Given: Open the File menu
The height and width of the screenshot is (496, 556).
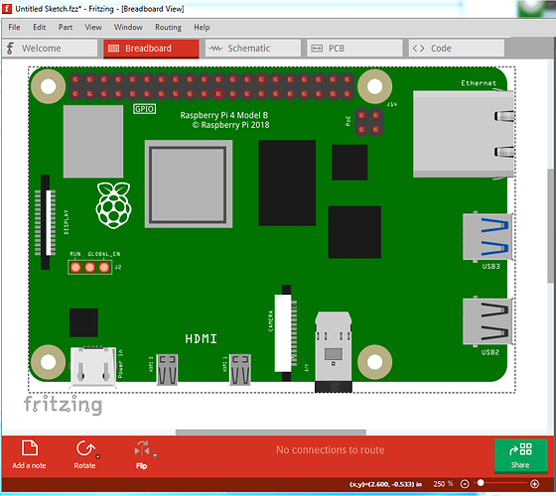Looking at the screenshot, I should coord(14,28).
